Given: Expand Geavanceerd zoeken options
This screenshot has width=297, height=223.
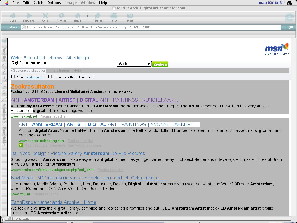Looking at the screenshot, I should tap(28, 71).
